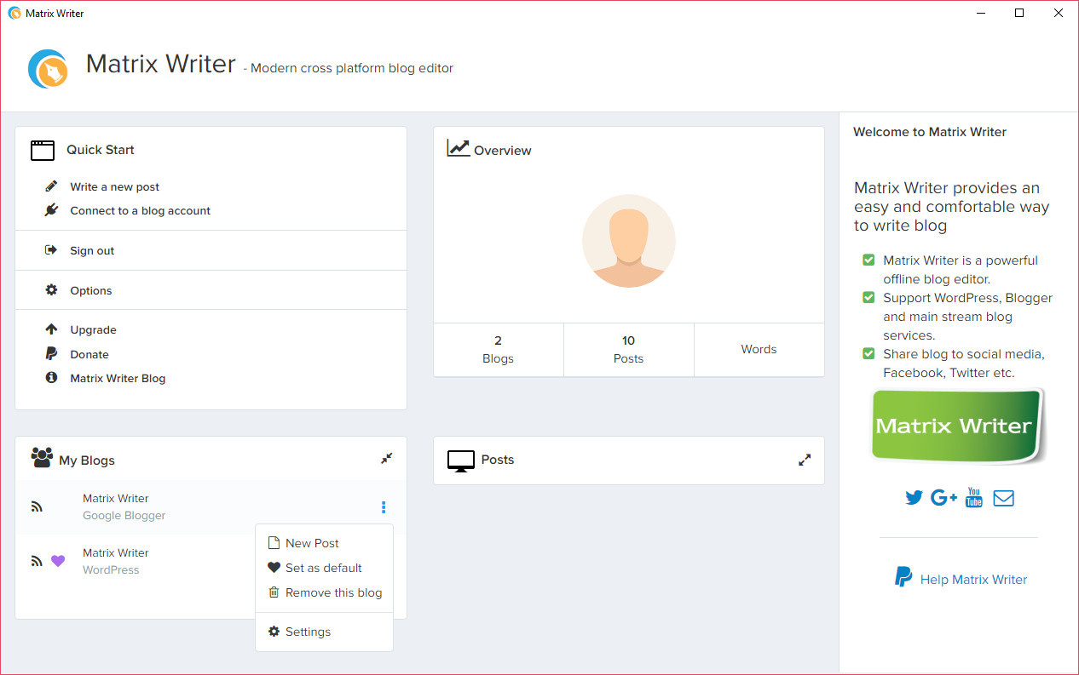Viewport: 1079px width, 675px height.
Task: Click the info icon beside Matrix Writer Blog
Action: (51, 378)
